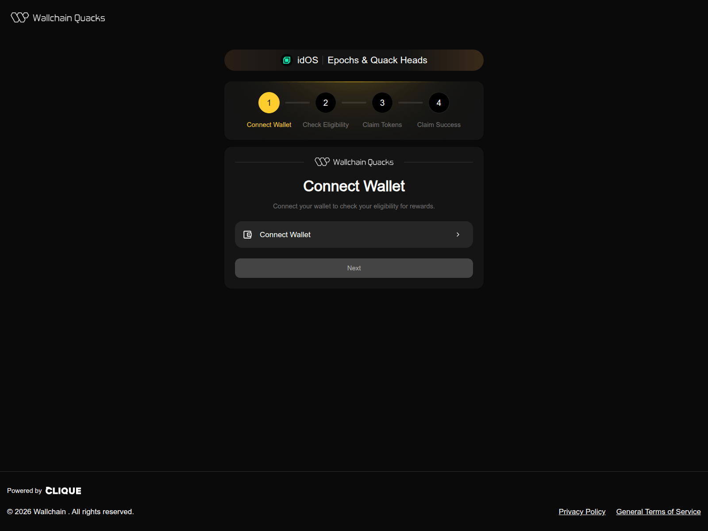Click the Wallchain Quacks emblem inside the card

coord(323,162)
